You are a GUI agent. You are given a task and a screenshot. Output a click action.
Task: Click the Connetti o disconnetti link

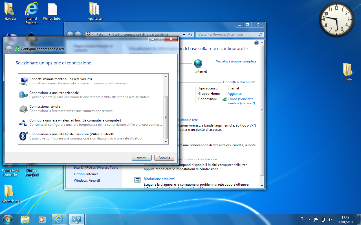[240, 82]
